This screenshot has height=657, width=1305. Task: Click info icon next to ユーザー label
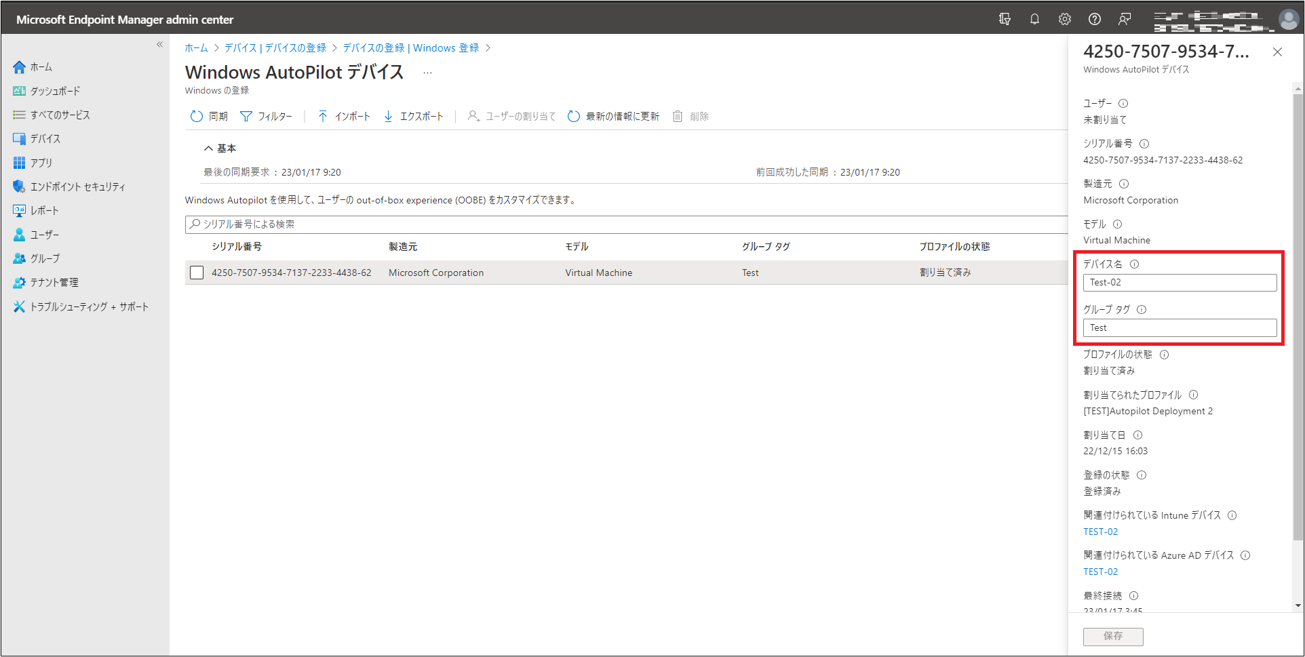[1123, 104]
